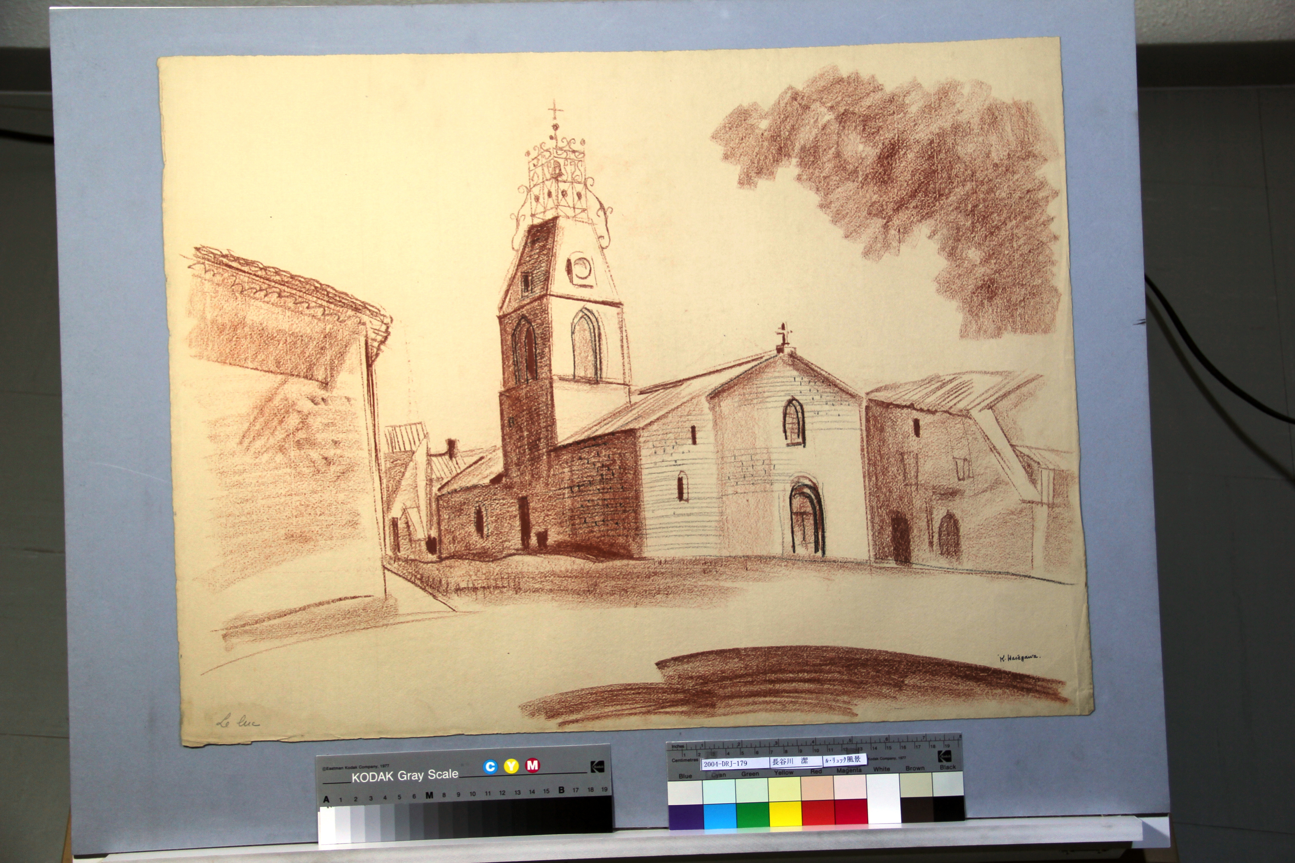This screenshot has height=863, width=1295.
Task: Click the 2004-DRJ-179 label
Action: pos(725,763)
